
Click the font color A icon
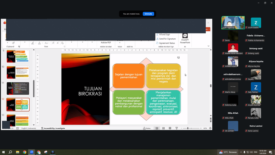tap(40, 43)
